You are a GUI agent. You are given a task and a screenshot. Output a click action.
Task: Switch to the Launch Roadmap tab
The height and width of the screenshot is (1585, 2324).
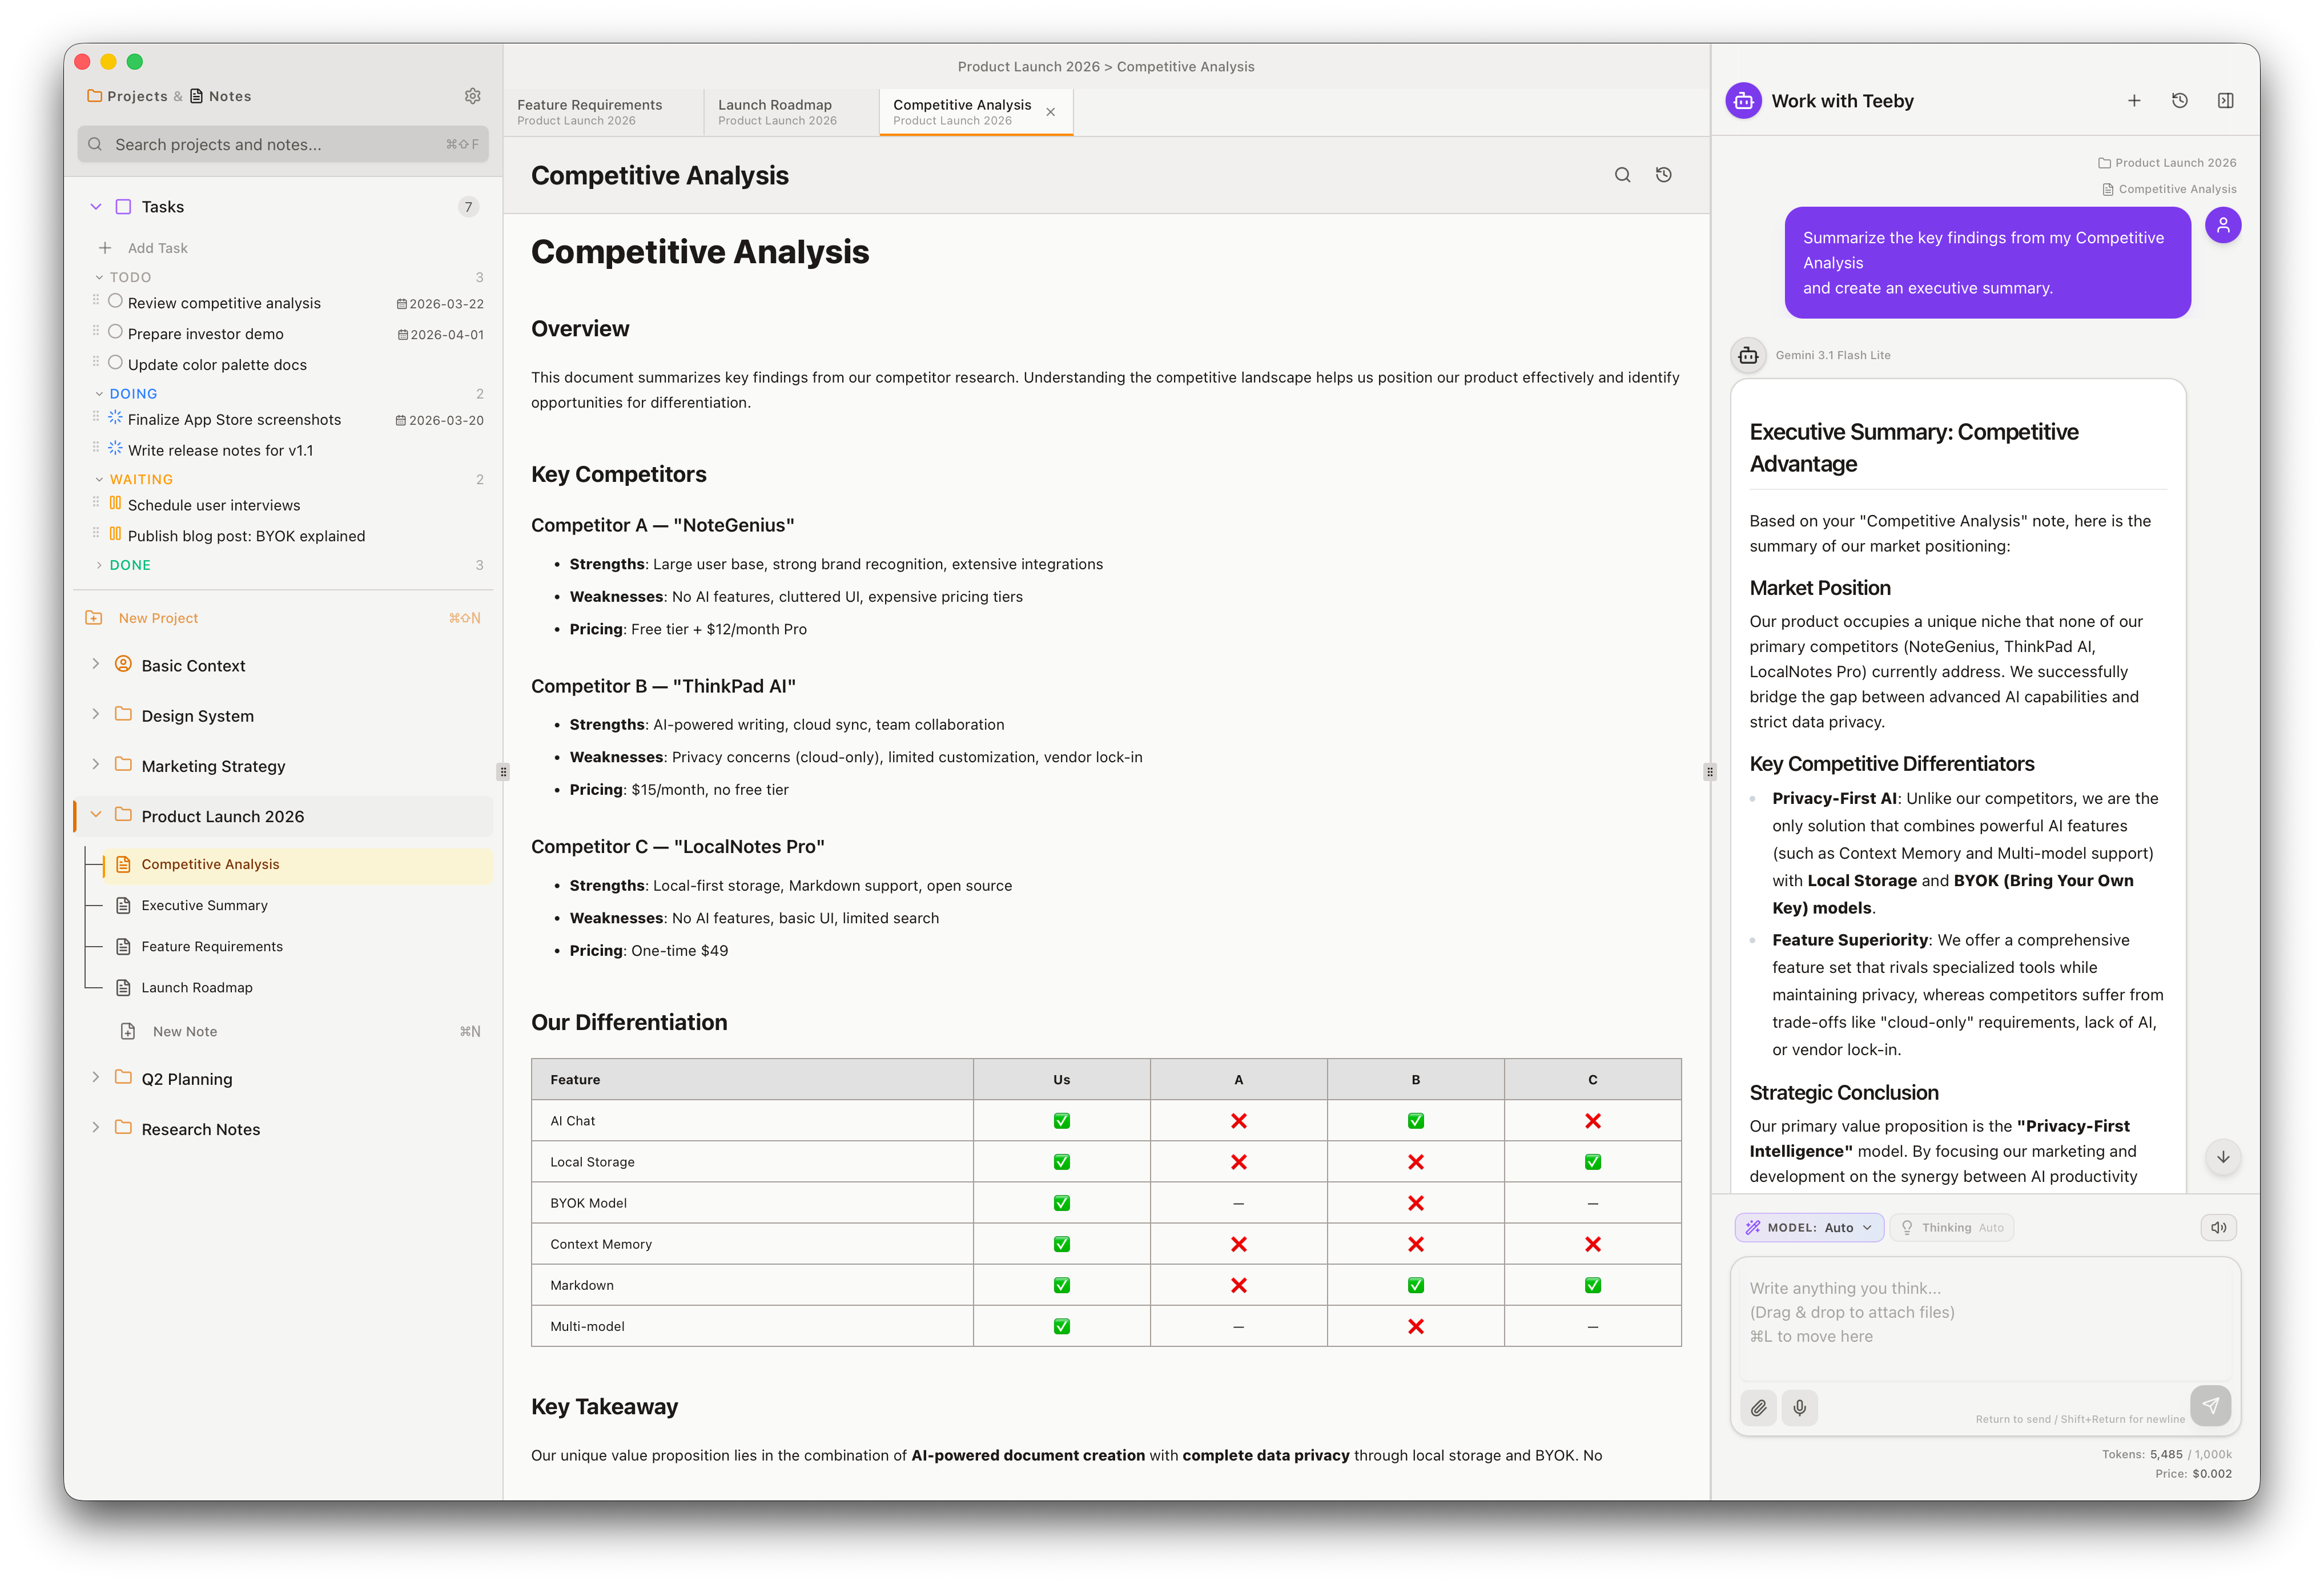(775, 111)
